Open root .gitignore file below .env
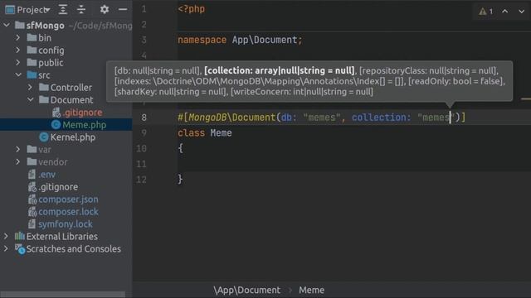531x298 pixels. (x=58, y=187)
